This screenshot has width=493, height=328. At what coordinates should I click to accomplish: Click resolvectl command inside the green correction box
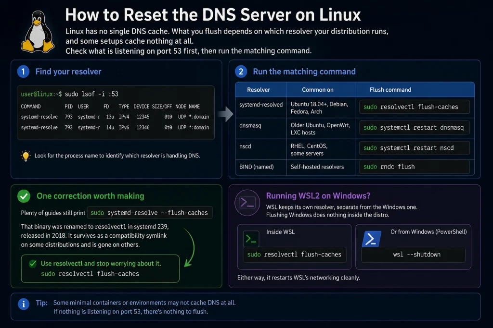click(x=90, y=274)
